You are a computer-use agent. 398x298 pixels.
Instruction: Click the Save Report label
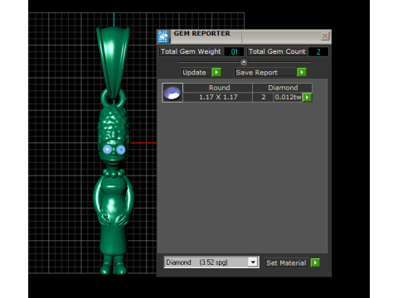265,72
